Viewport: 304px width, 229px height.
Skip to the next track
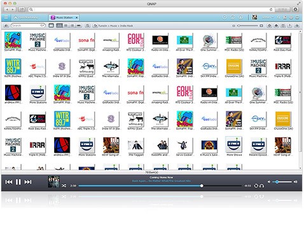(28, 182)
